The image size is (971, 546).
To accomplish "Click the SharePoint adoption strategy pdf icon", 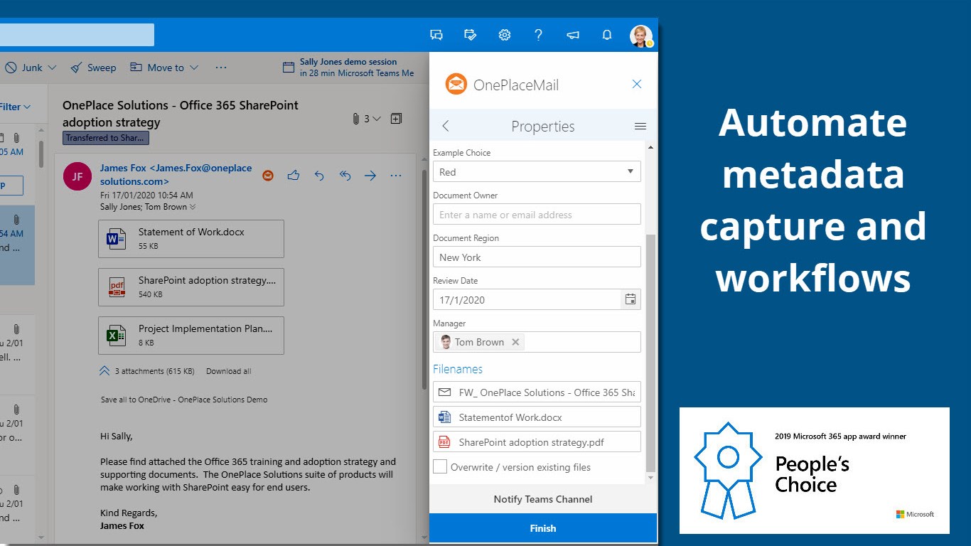I will click(117, 287).
